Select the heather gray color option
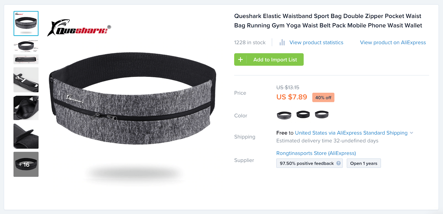Viewport: 443px width, 214px height. click(284, 115)
